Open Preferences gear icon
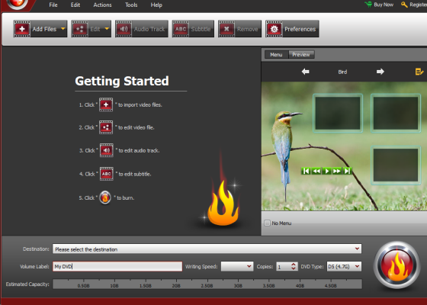The height and width of the screenshot is (305, 427). [274, 29]
